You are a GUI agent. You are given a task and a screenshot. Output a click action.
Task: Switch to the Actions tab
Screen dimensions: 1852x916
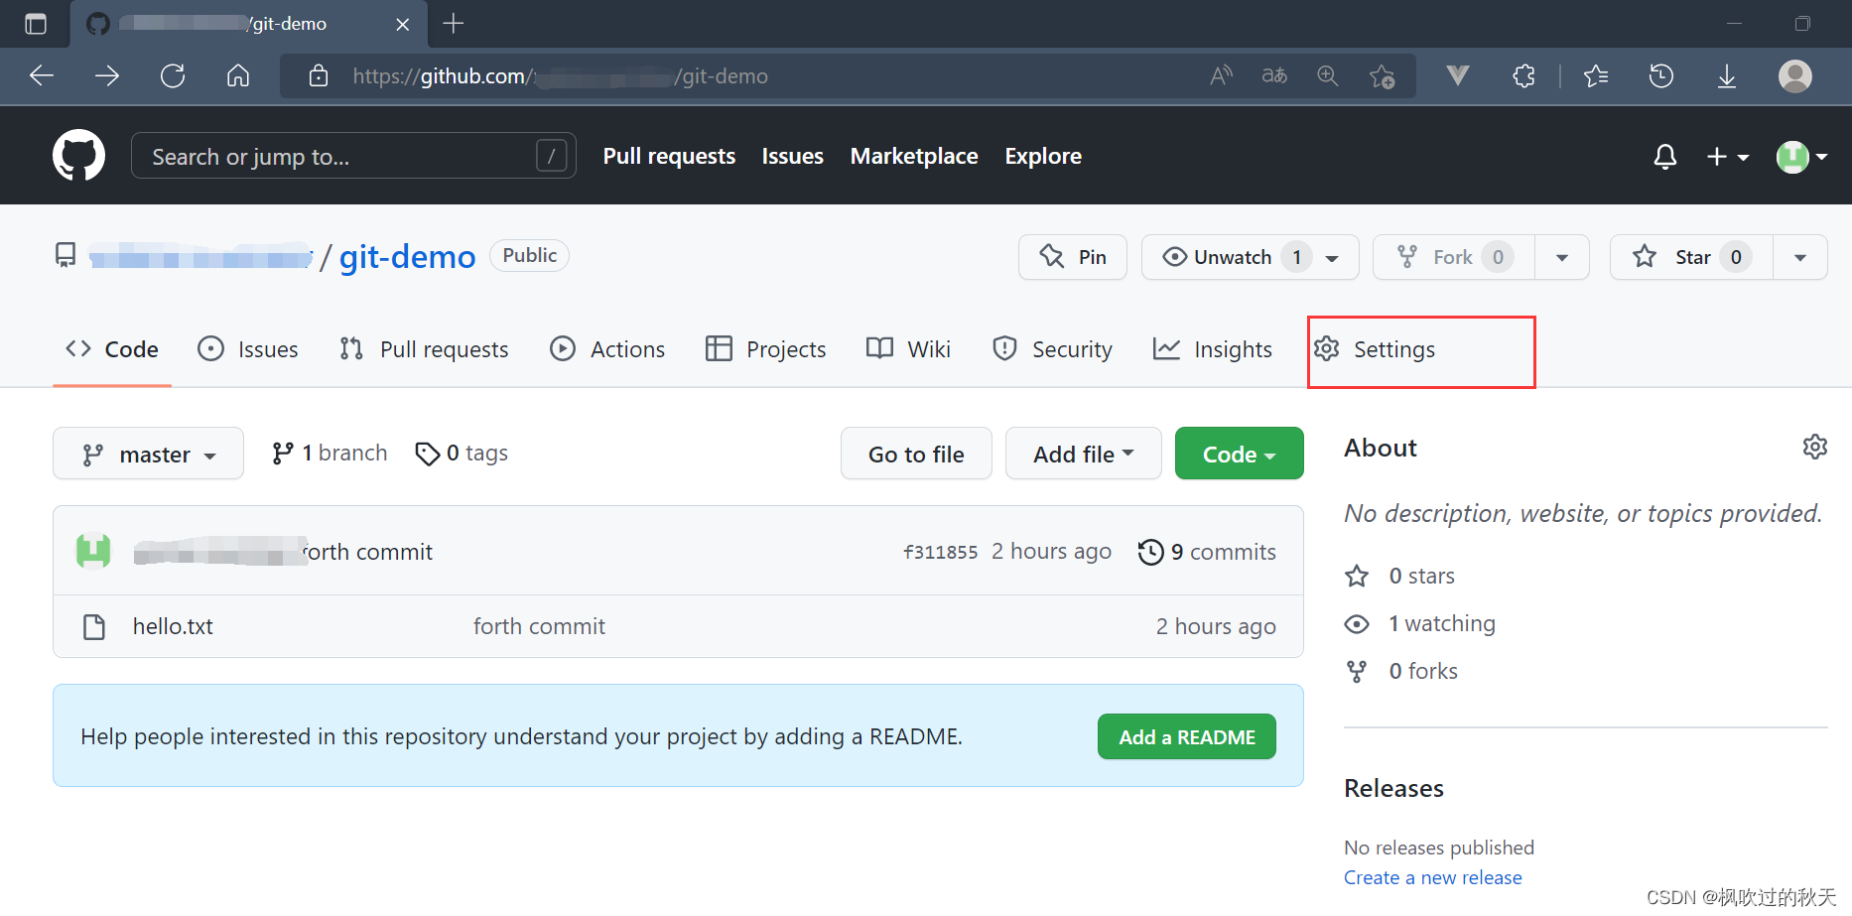607,349
